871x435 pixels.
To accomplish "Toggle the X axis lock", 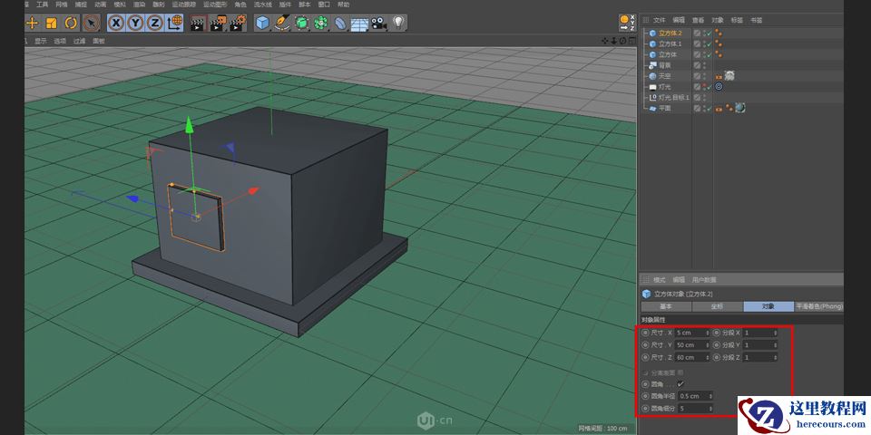I will (x=115, y=23).
